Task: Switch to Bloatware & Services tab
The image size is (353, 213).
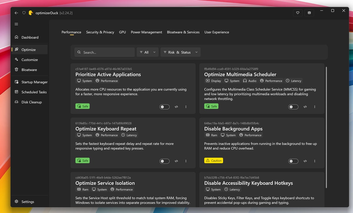Action: [183, 32]
